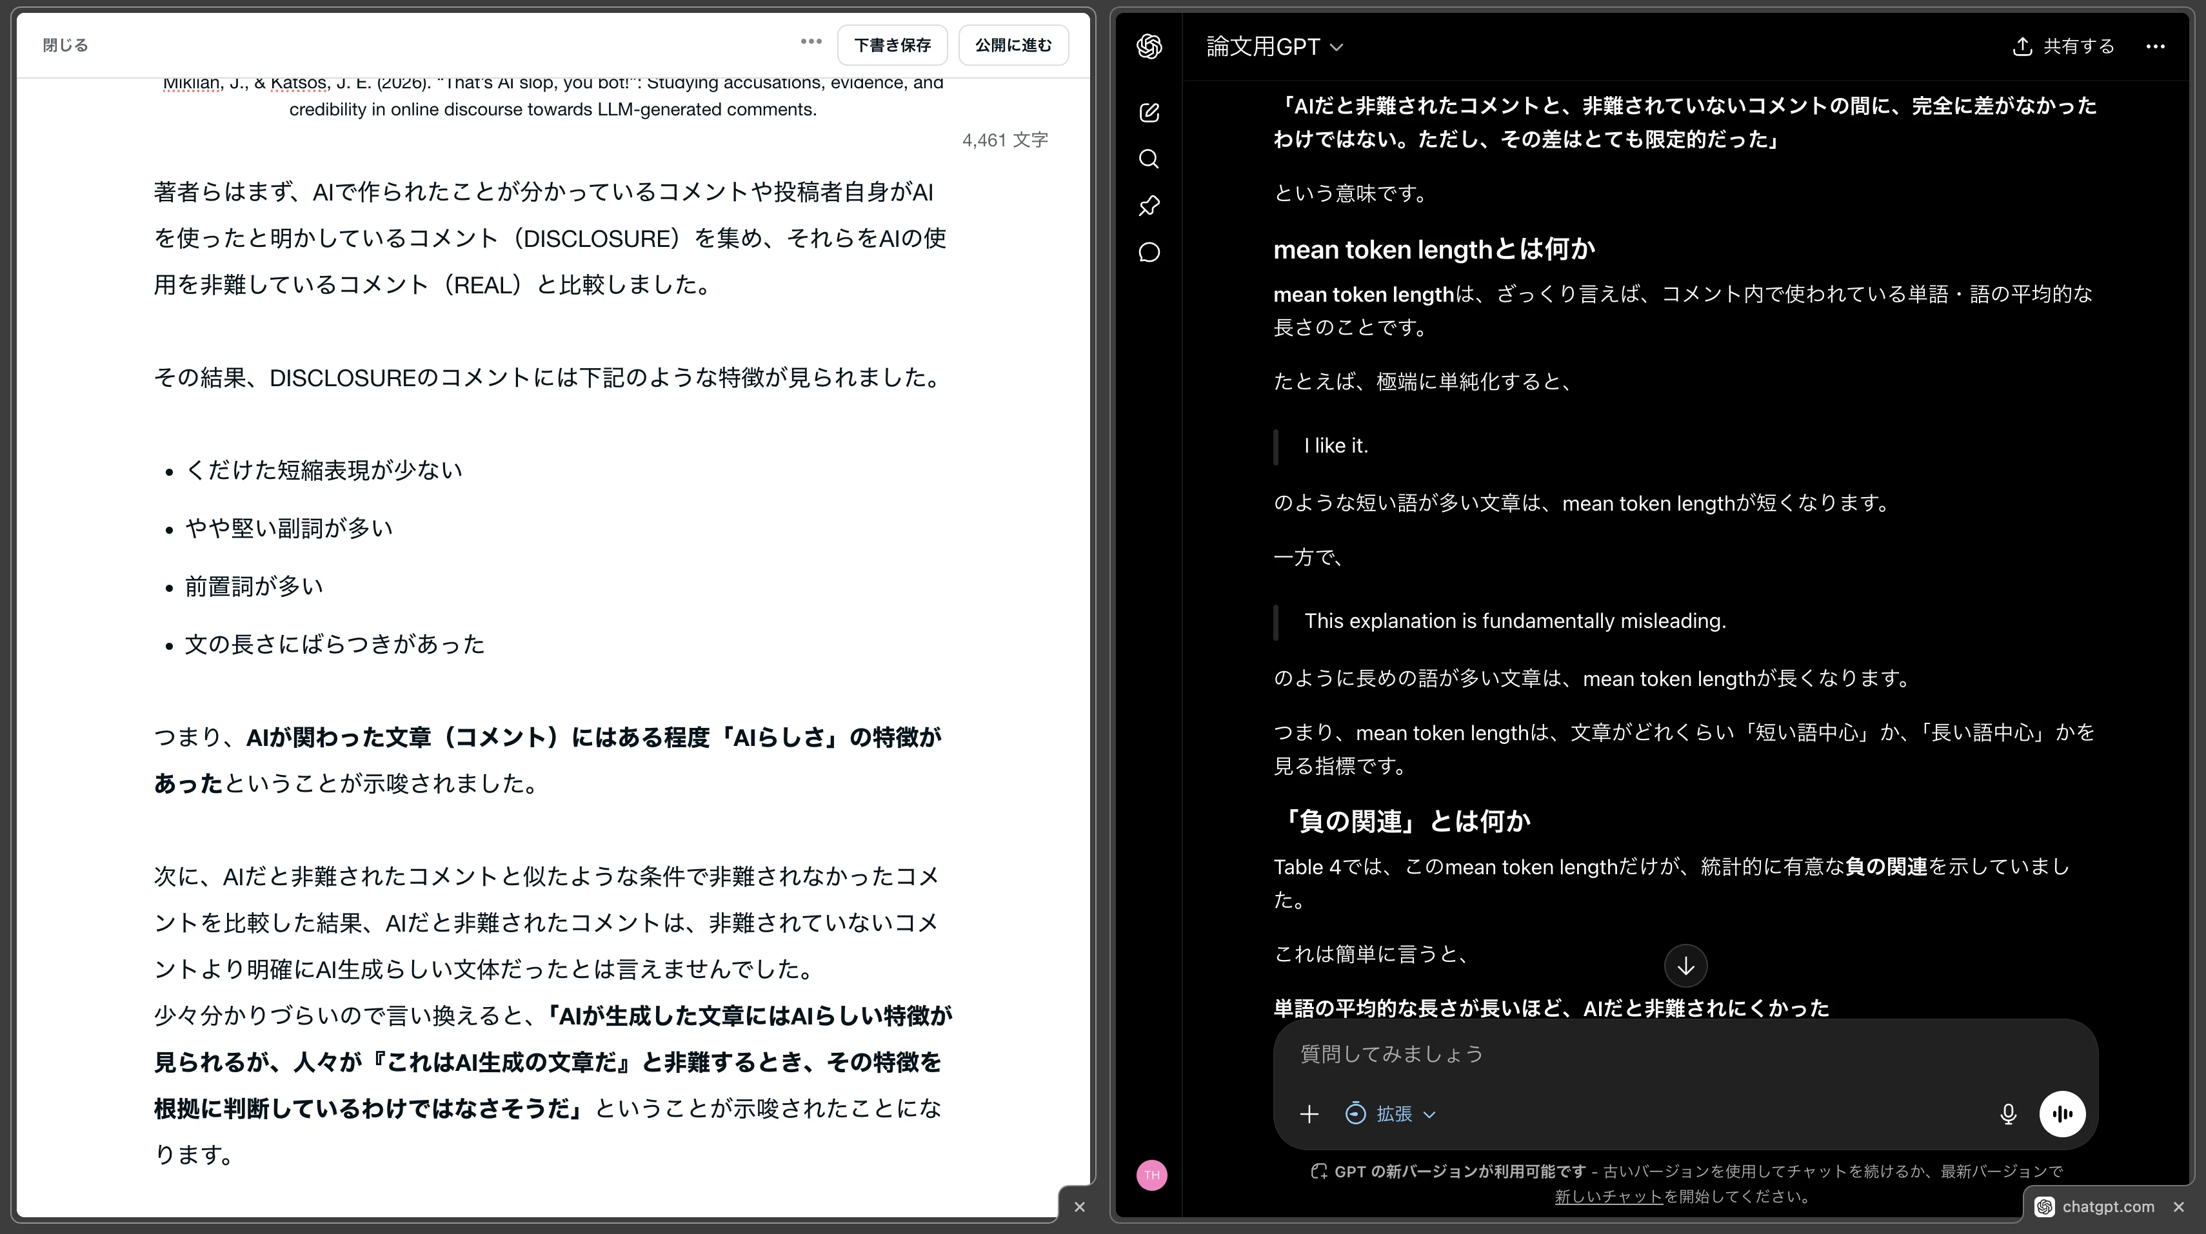Screen dimensions: 2206x1234
Task: Click bullet やや堅い副詞が多い
Action: pyautogui.click(x=288, y=528)
